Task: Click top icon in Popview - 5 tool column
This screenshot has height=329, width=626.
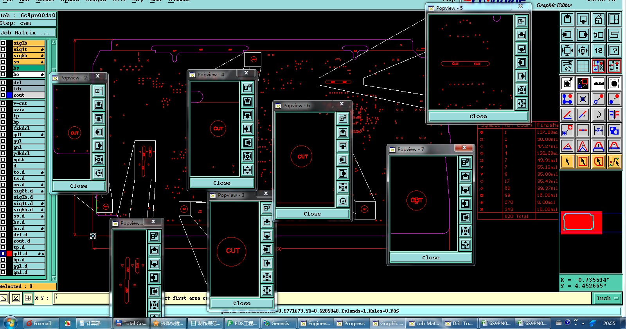Action: click(x=522, y=21)
